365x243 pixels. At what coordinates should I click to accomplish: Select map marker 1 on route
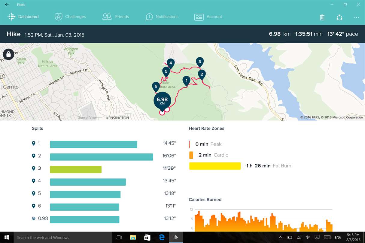[187, 81]
